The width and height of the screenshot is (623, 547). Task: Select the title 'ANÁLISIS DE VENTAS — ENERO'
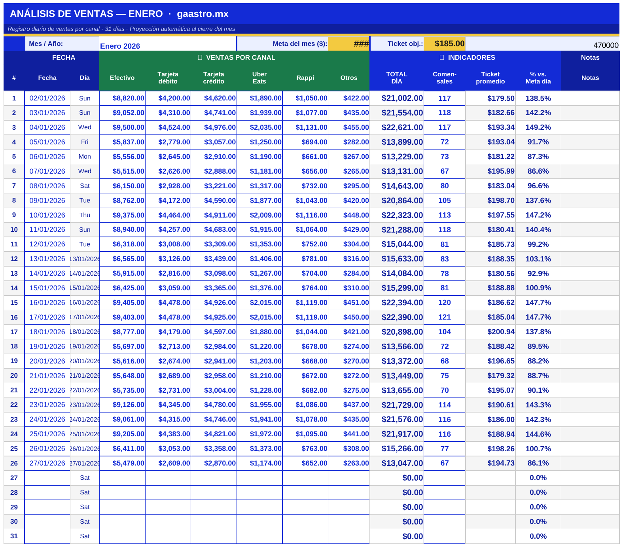(86, 14)
